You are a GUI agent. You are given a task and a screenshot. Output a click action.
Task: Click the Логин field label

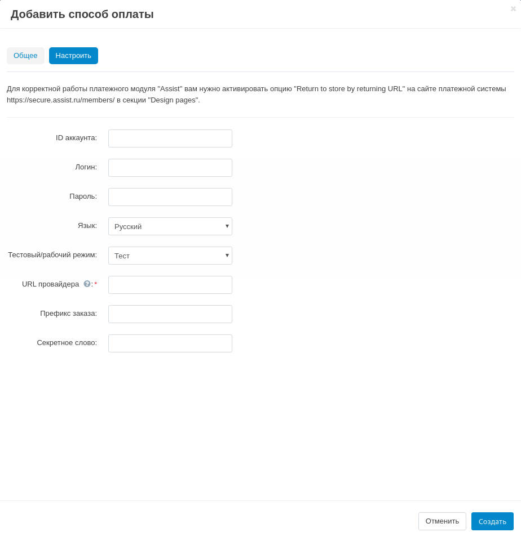click(86, 167)
